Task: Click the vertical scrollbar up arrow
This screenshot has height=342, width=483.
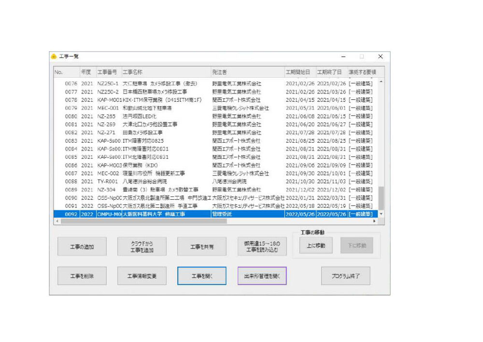Action: [x=381, y=82]
